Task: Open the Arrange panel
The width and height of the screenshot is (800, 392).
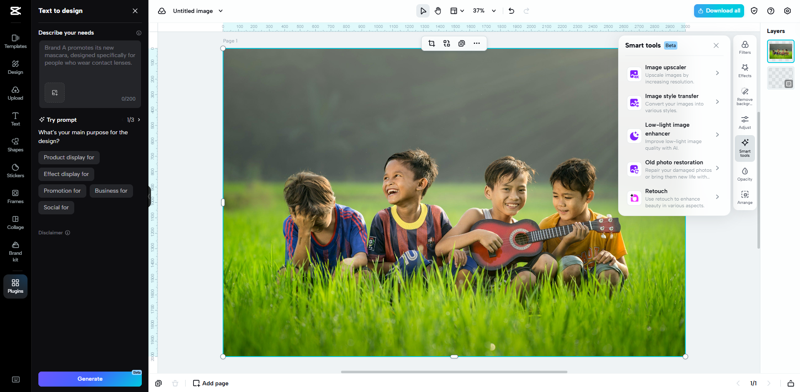Action: (745, 197)
